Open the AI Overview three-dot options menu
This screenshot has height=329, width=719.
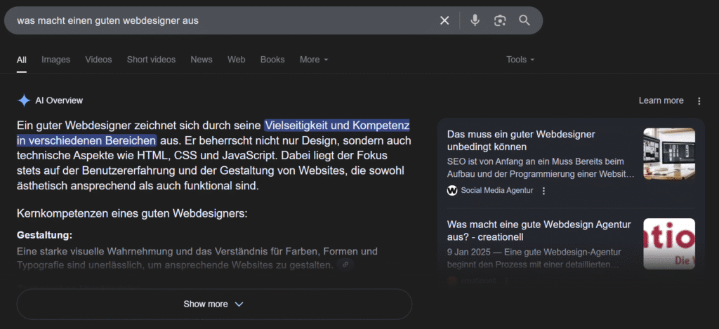699,101
